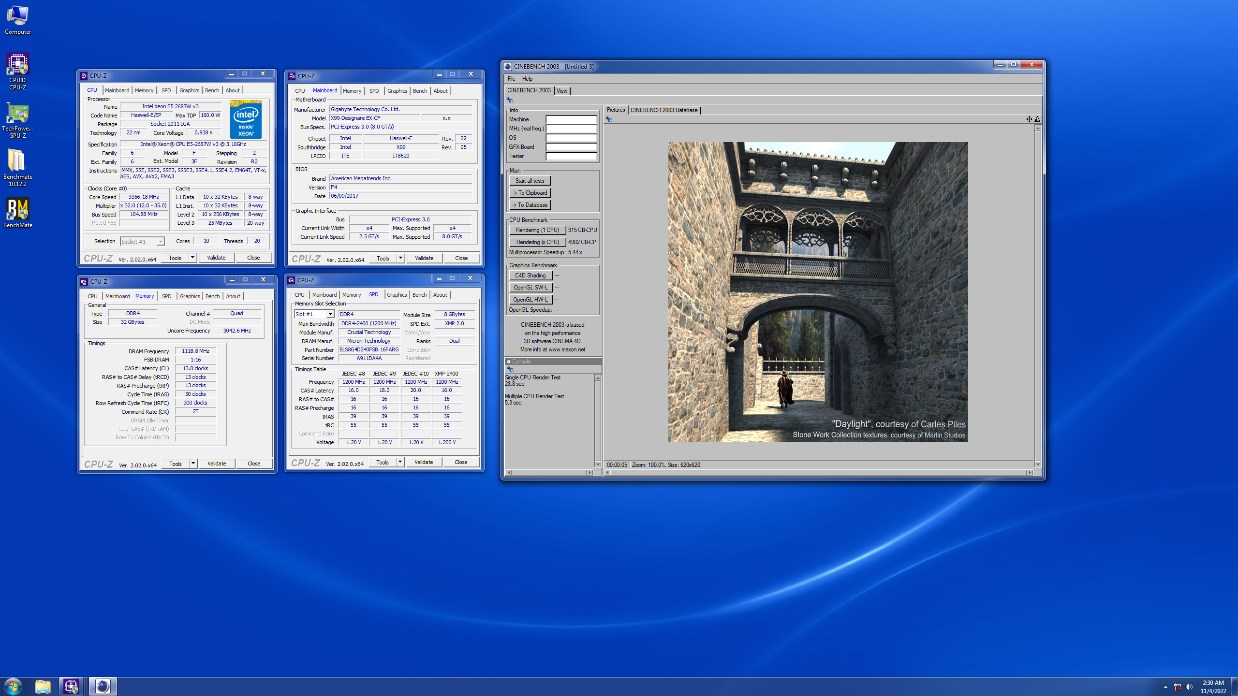The width and height of the screenshot is (1238, 696).
Task: Click the Console scroll-down arrow
Action: (x=598, y=464)
